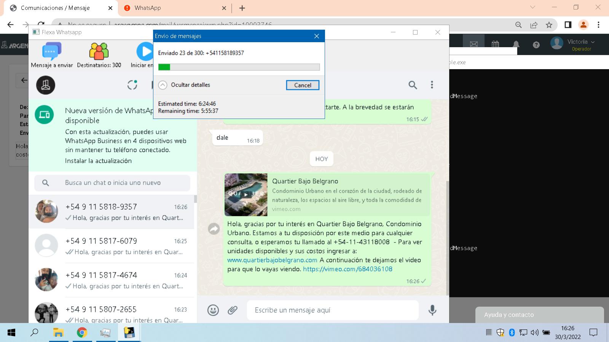Open the calendar icon in header
This screenshot has width=609, height=342.
point(495,44)
